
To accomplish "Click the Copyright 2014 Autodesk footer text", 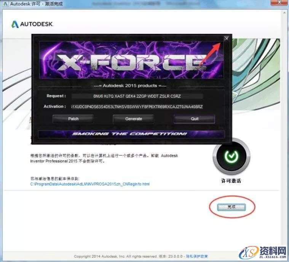I will click(x=115, y=256).
